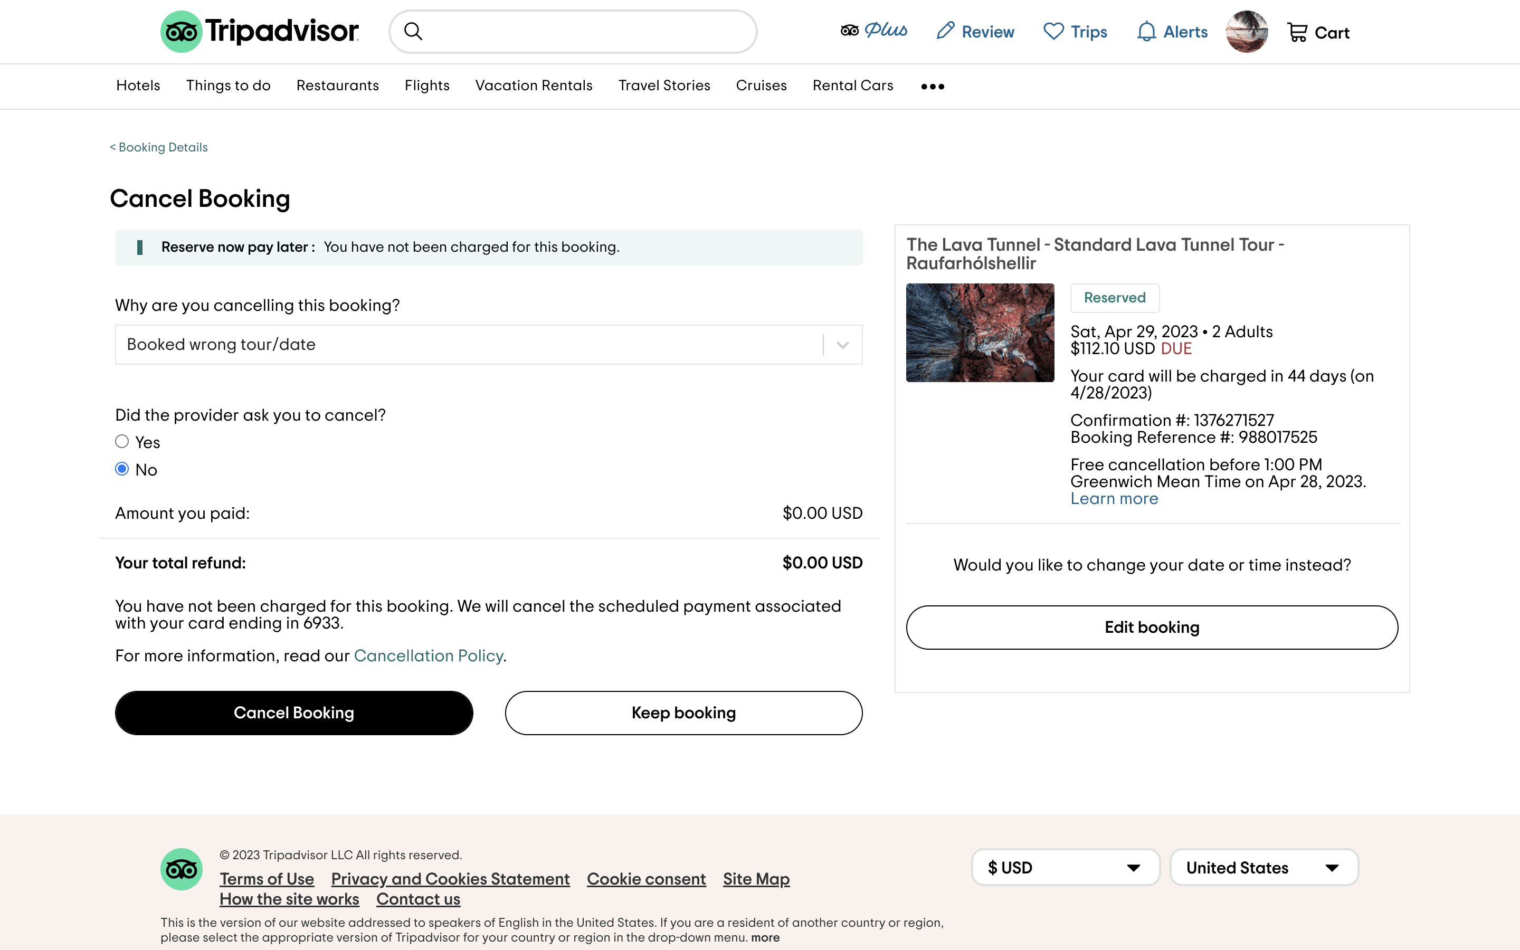The image size is (1520, 950).
Task: Open Alerts bell icon
Action: coord(1146,32)
